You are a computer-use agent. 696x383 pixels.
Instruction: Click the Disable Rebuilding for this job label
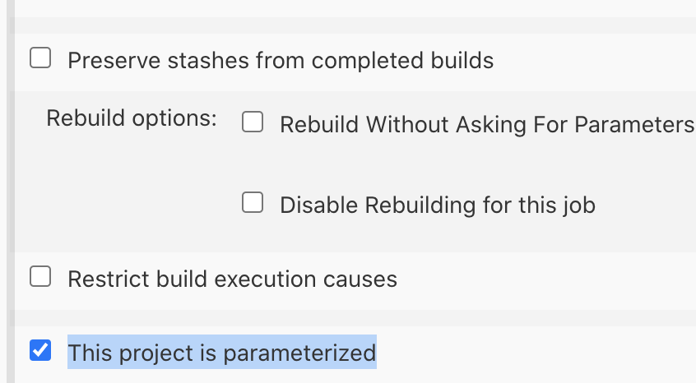pyautogui.click(x=437, y=205)
